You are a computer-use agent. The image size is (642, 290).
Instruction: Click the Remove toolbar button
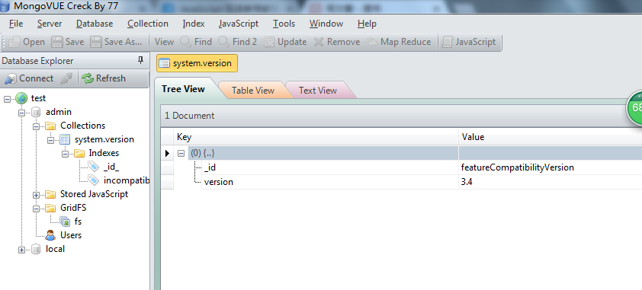tap(337, 42)
